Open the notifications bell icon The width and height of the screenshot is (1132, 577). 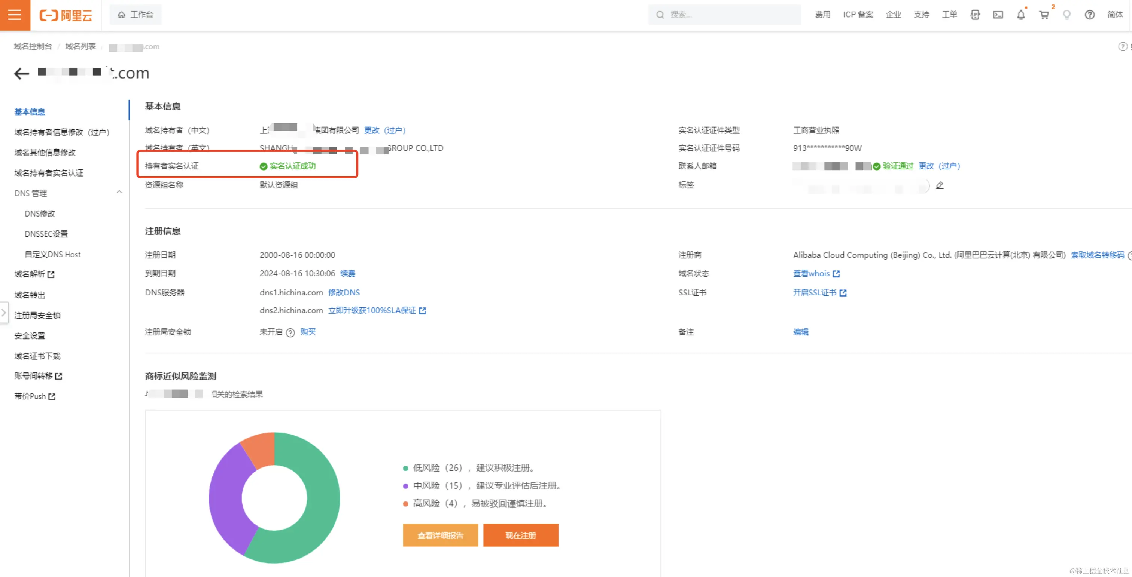pyautogui.click(x=1020, y=15)
